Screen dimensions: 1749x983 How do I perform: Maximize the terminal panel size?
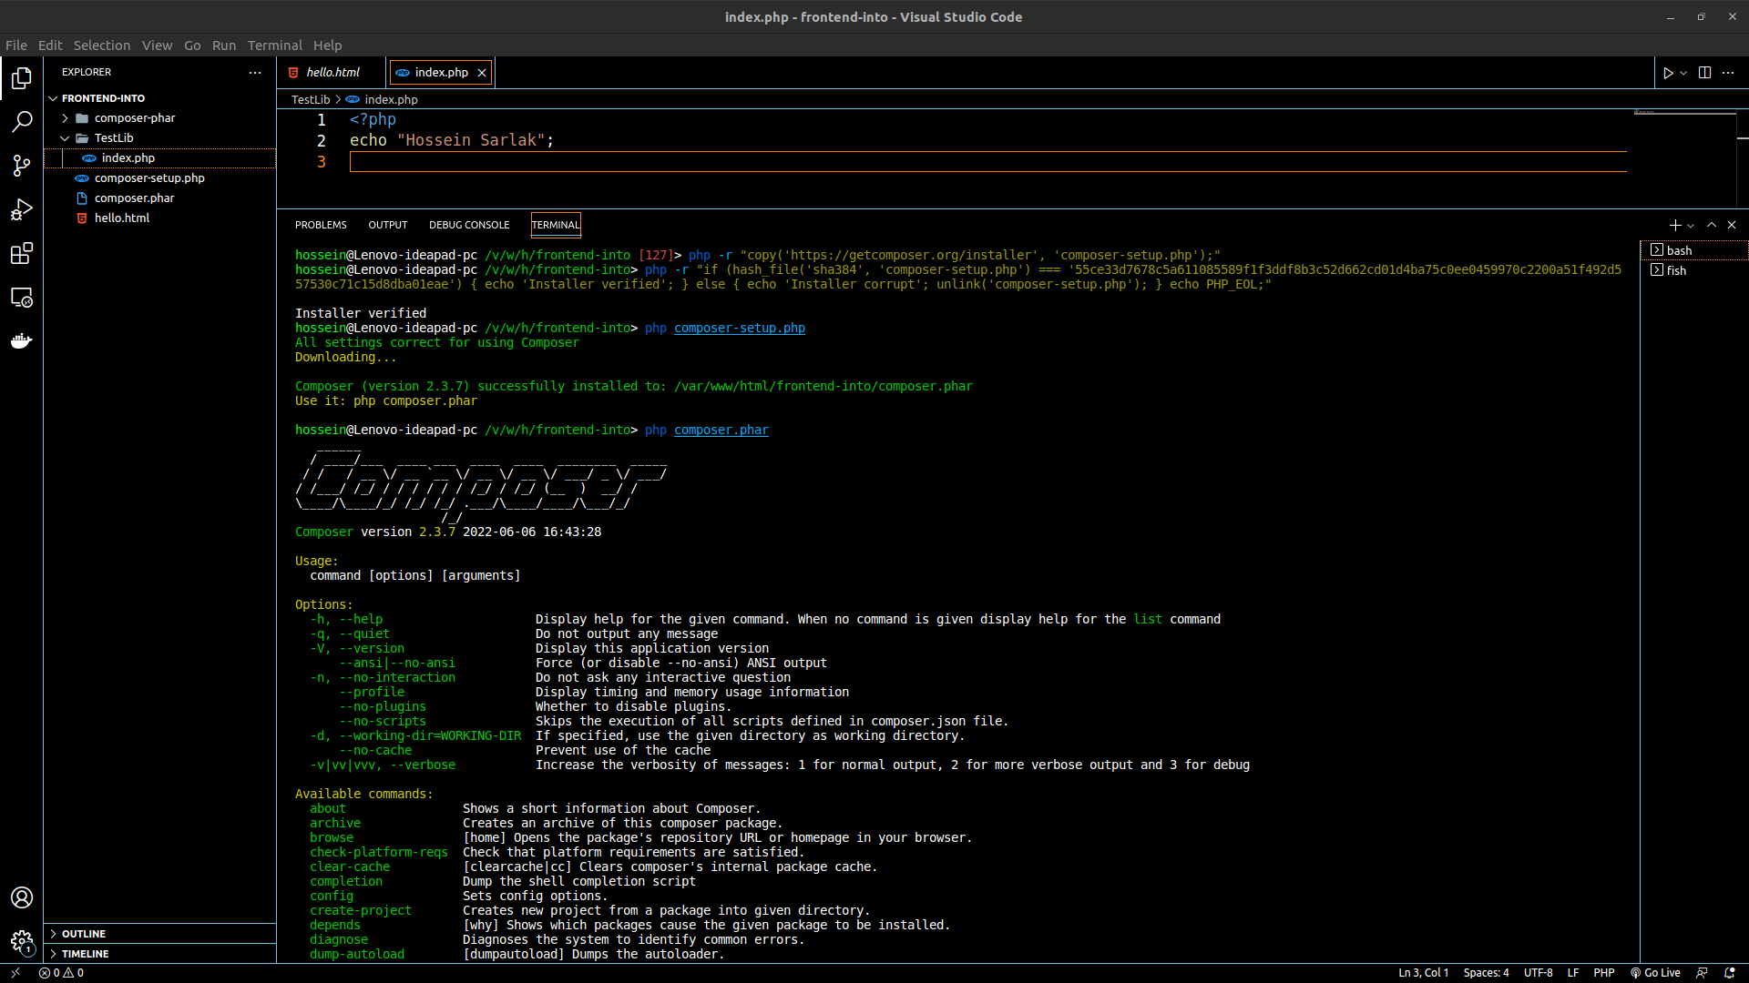(x=1712, y=225)
